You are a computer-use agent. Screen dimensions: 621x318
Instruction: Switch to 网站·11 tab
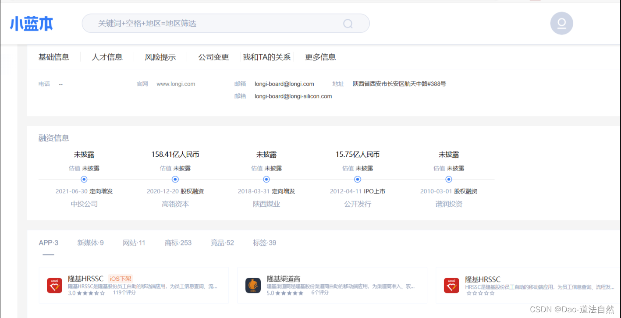click(134, 243)
